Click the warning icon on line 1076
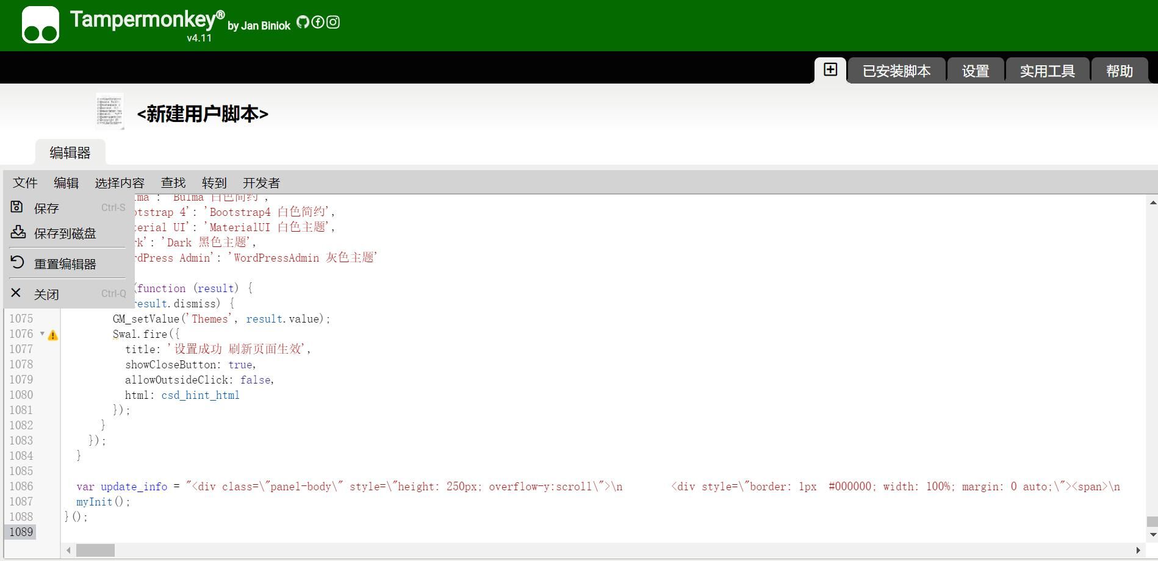The height and width of the screenshot is (561, 1158). tap(53, 335)
